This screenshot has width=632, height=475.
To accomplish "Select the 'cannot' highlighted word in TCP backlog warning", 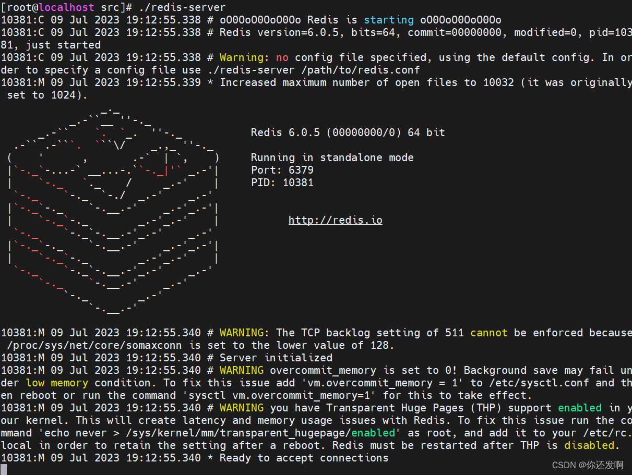I will (x=488, y=332).
